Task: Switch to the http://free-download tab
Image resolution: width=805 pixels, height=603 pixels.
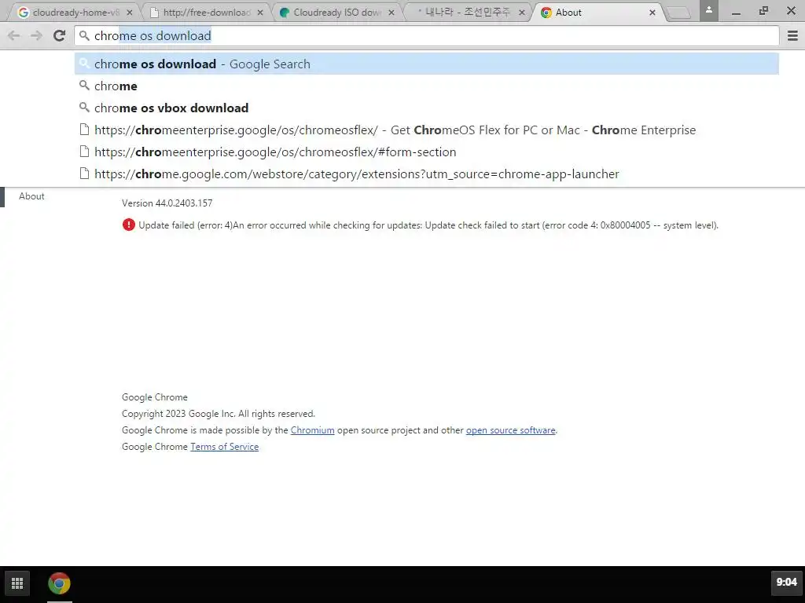Action: tap(205, 13)
